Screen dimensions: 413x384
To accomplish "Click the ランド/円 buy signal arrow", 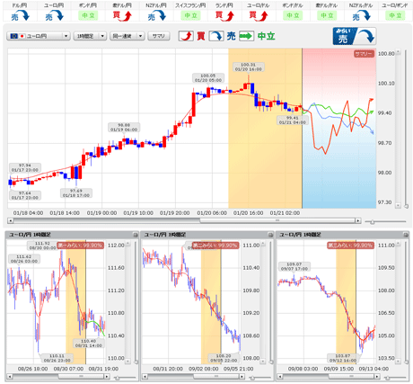I will 224,15.
